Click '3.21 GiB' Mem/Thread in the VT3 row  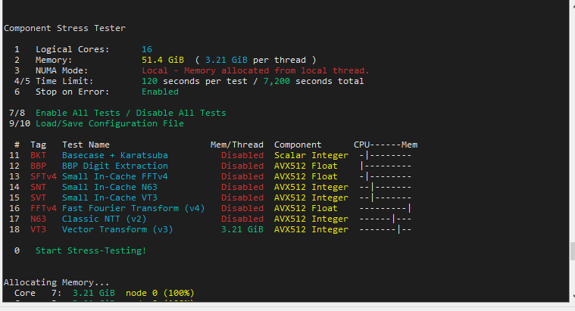point(242,230)
